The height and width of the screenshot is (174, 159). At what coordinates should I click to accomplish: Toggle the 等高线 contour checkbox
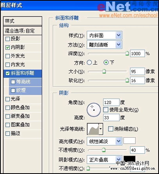(13, 82)
